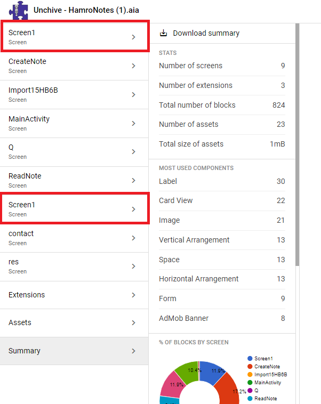Open the Import15HB6B screen entry
Image resolution: width=321 pixels, height=404 pixels.
[x=74, y=95]
